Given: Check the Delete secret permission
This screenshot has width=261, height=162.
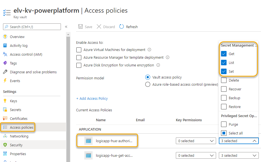Looking at the screenshot, I should pyautogui.click(x=224, y=80).
